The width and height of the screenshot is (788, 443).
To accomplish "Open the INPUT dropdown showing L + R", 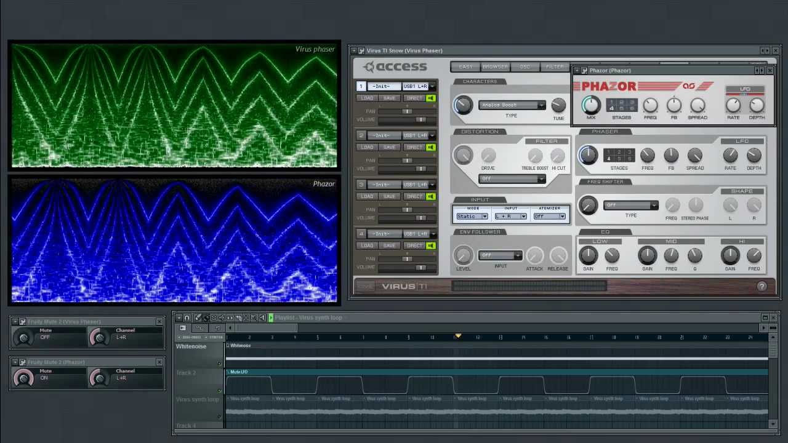I will pos(510,217).
